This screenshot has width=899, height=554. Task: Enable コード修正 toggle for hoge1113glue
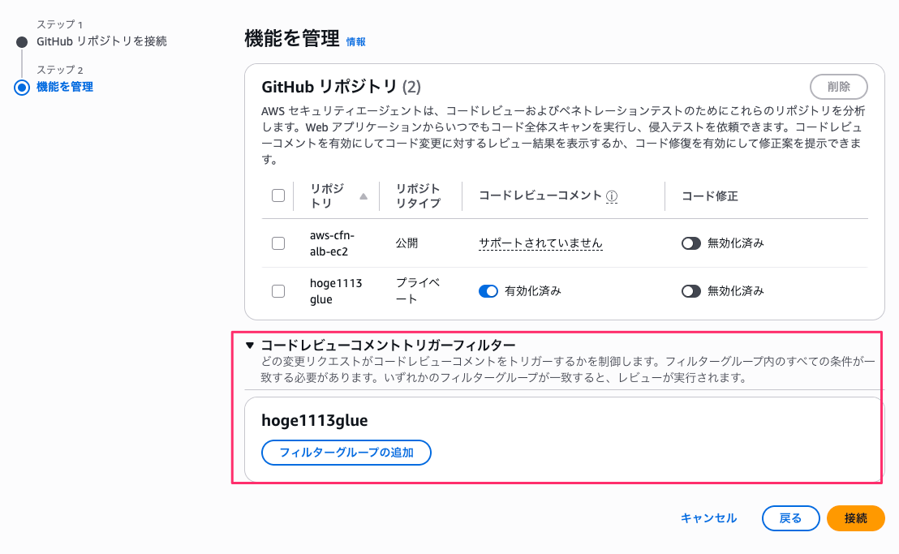click(x=690, y=291)
